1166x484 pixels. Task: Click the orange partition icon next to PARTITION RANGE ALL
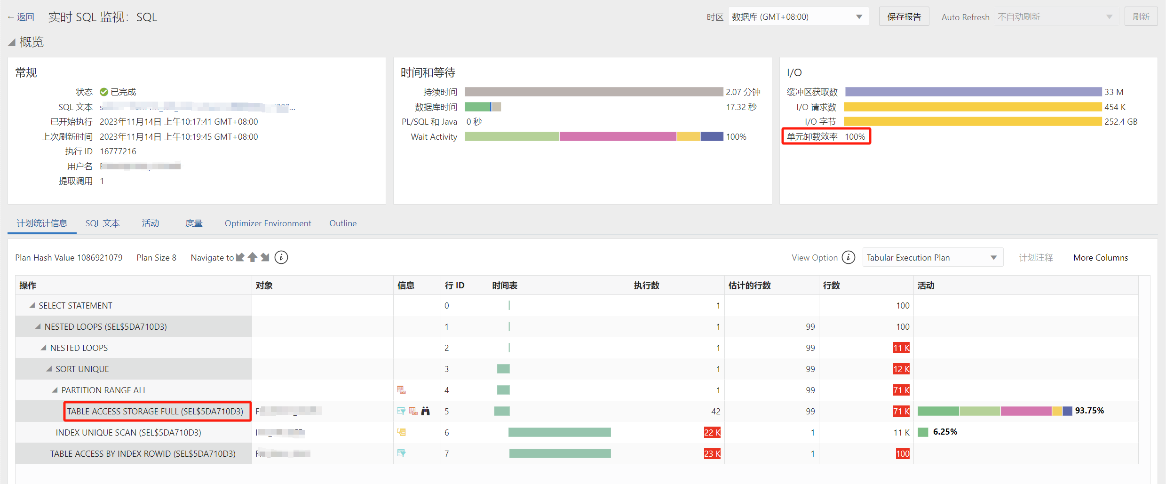pyautogui.click(x=401, y=389)
